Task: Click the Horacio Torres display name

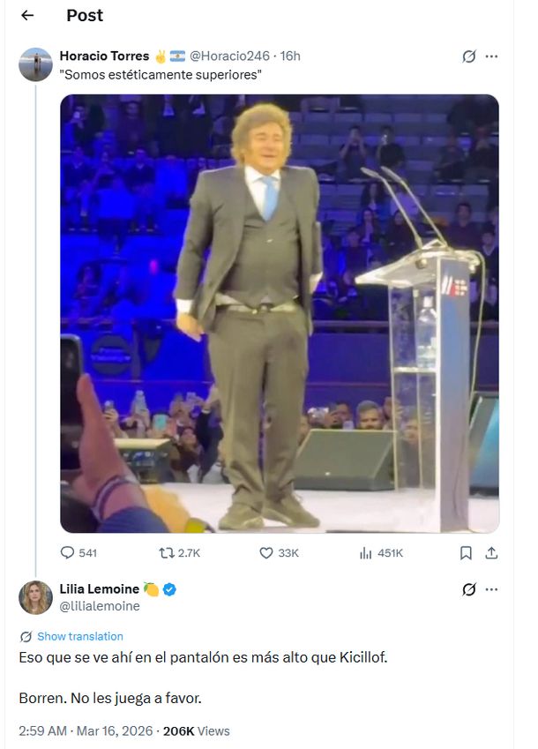Action: click(104, 56)
